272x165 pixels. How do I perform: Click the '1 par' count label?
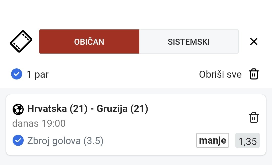tap(38, 74)
